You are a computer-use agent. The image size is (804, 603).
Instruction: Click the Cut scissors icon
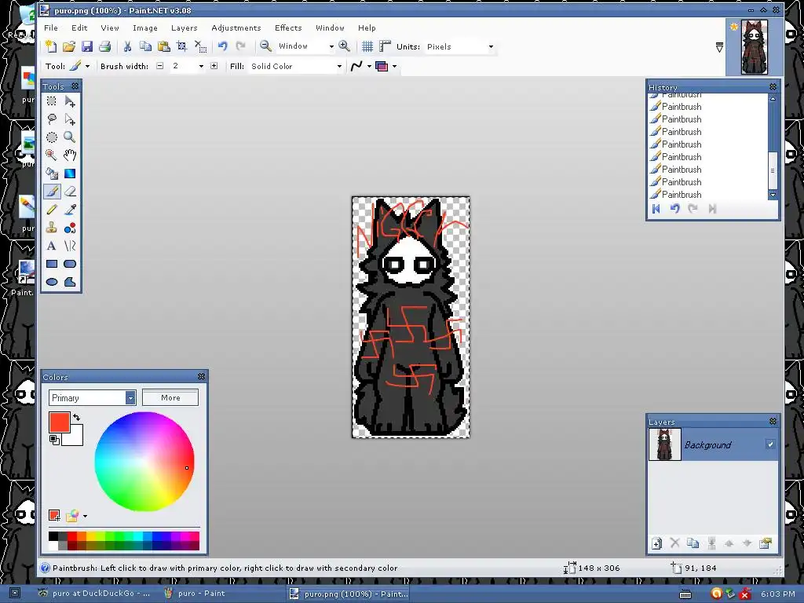point(127,46)
